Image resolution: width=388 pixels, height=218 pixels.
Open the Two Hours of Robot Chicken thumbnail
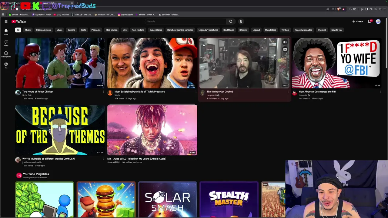point(60,63)
